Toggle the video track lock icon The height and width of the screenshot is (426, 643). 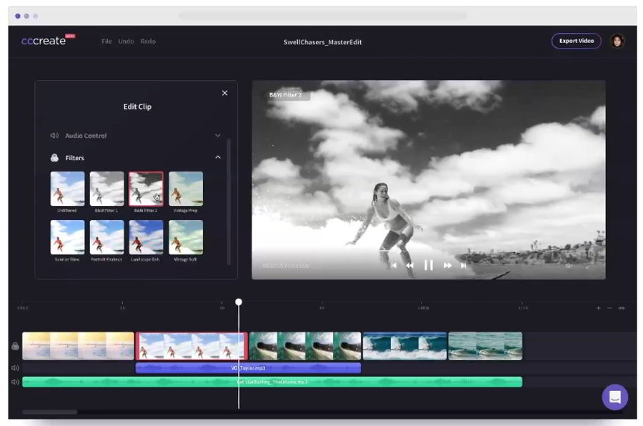click(15, 346)
